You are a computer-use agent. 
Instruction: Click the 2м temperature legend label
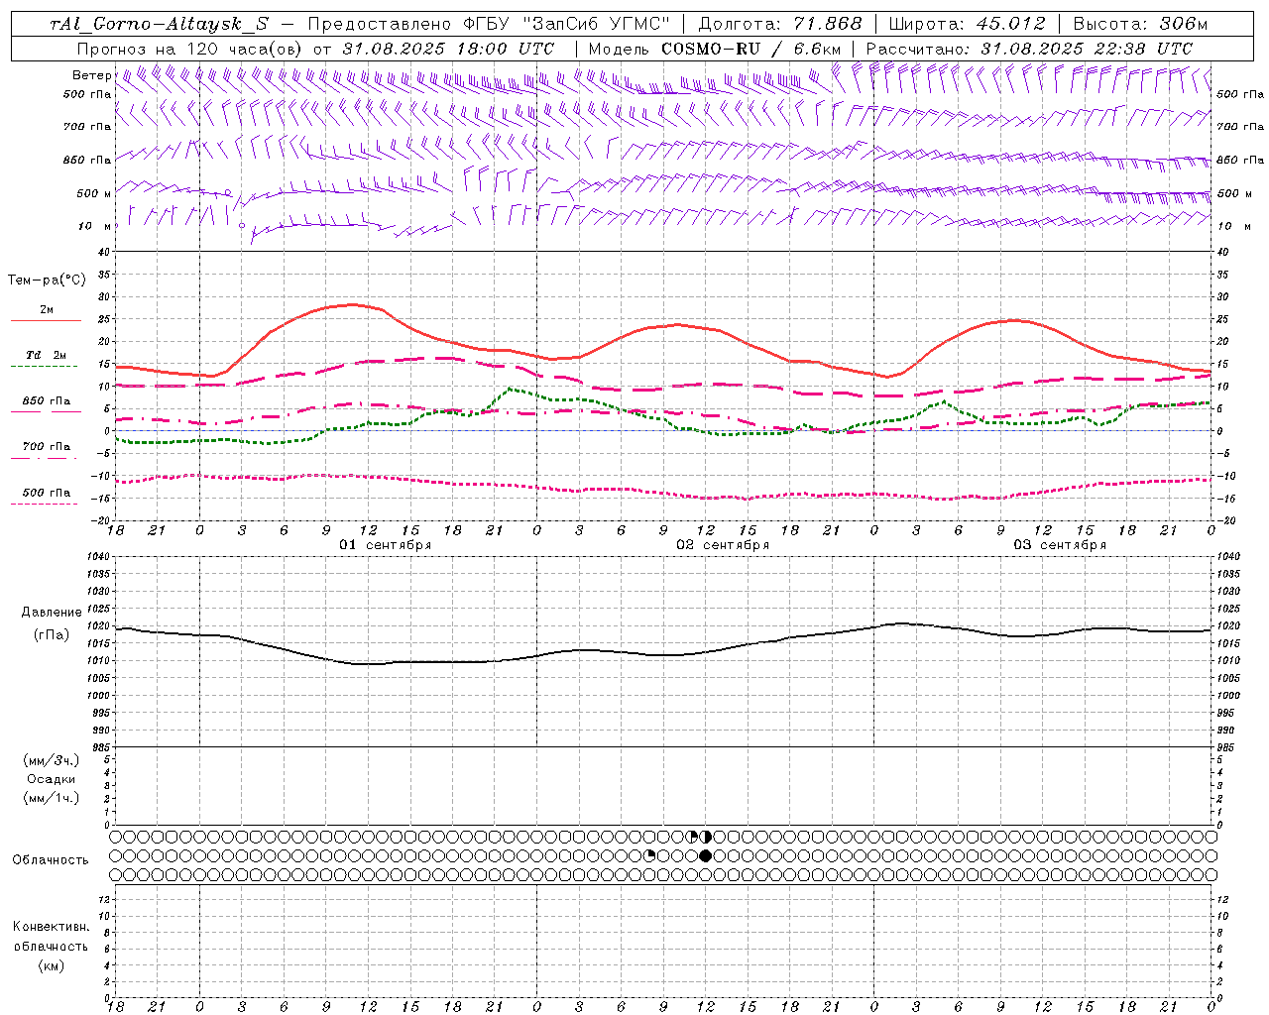47,310
